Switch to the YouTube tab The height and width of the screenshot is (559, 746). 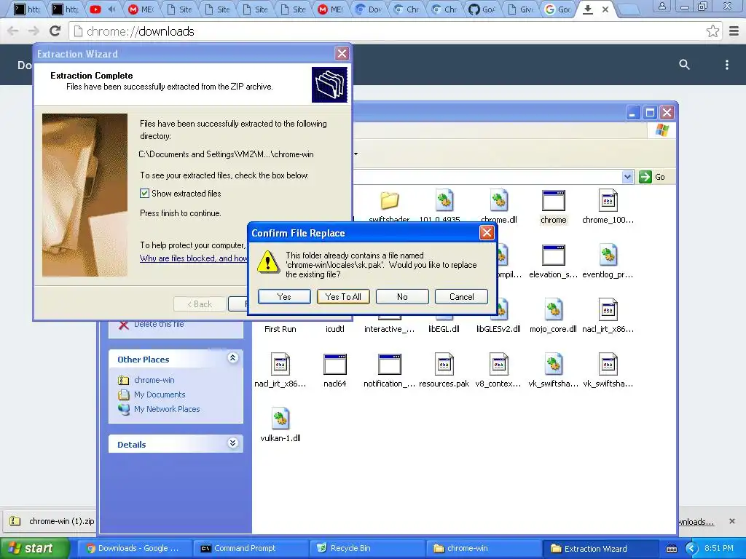(x=103, y=9)
